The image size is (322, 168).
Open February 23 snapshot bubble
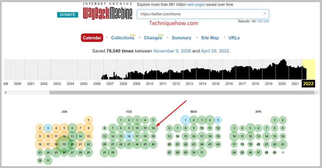tap(129, 144)
